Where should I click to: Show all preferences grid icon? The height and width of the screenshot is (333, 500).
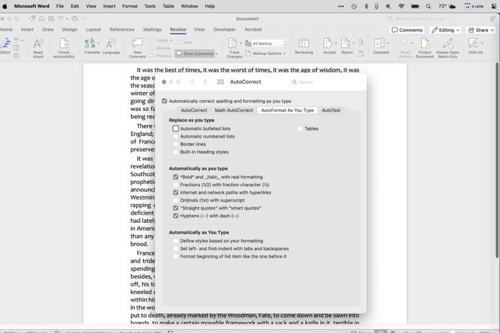pyautogui.click(x=220, y=82)
